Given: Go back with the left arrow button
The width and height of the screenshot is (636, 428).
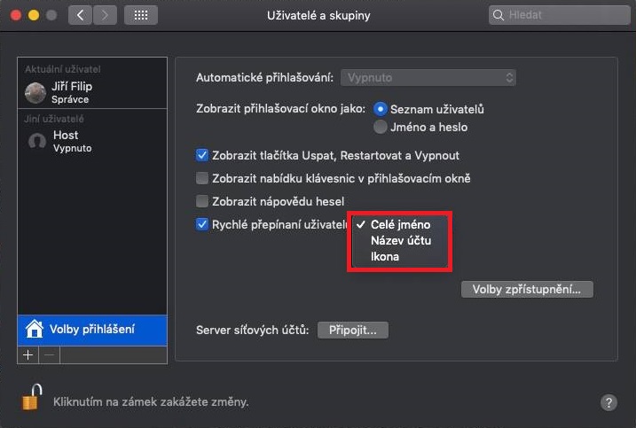Looking at the screenshot, I should [81, 16].
